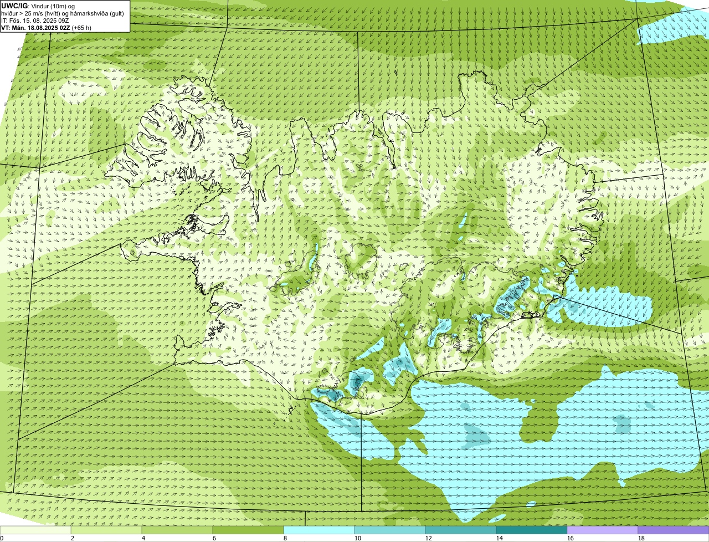Viewport: 709px width, 542px height.
Task: Click the '14' label on the color scale
Action: (x=500, y=538)
